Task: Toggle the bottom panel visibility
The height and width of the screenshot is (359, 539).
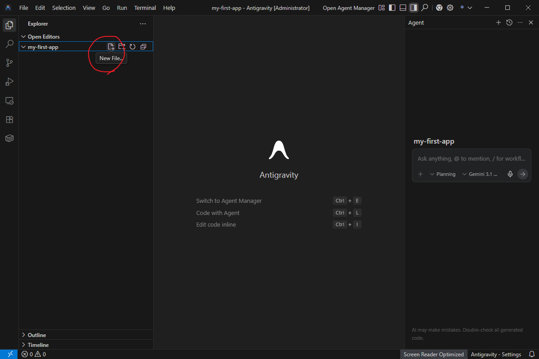Action: 403,8
